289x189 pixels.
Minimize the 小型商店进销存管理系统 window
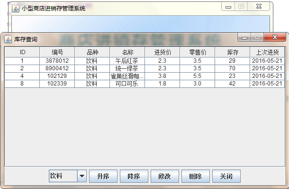[228, 7]
